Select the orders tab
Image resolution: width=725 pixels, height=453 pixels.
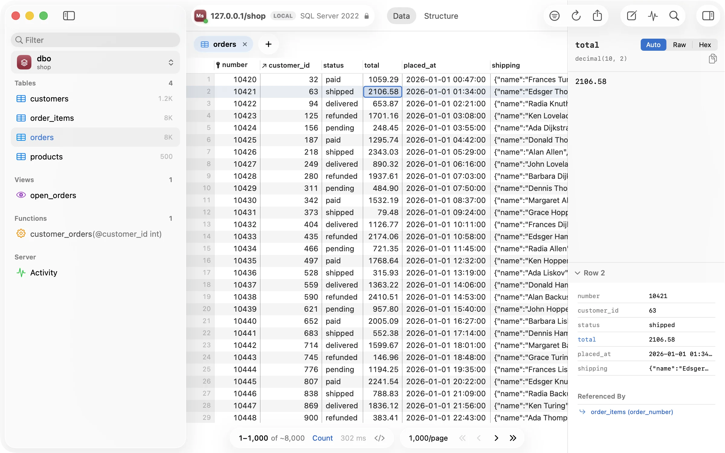tap(223, 44)
